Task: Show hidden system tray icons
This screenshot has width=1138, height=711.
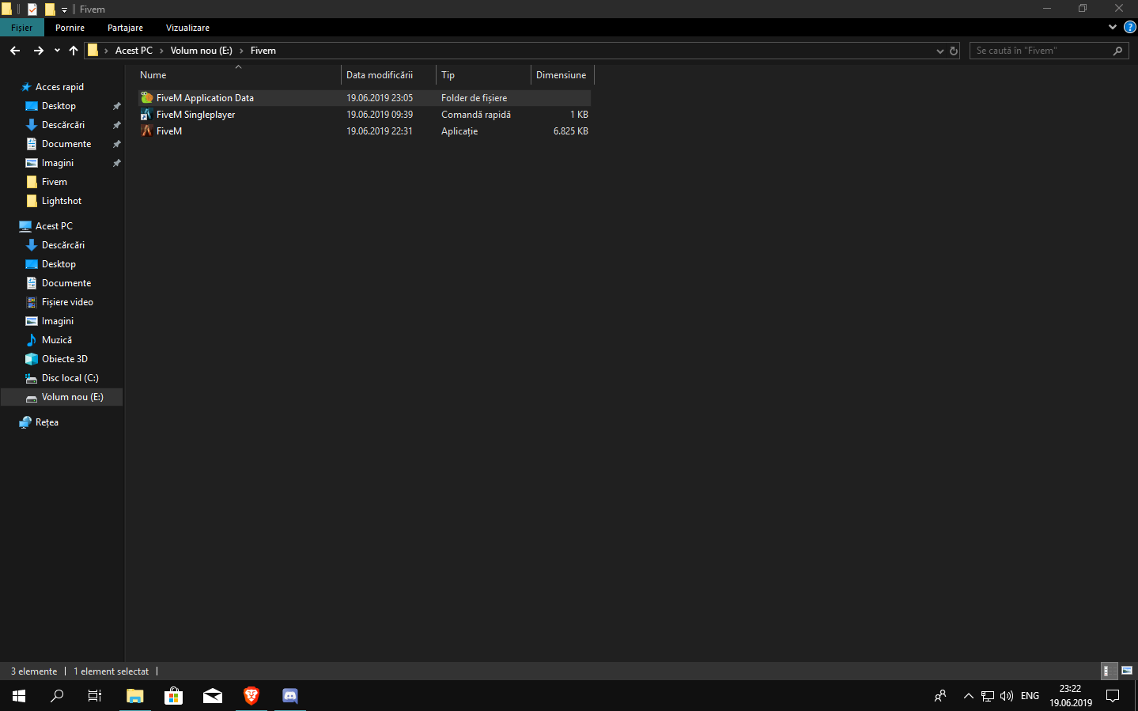Action: coord(968,696)
